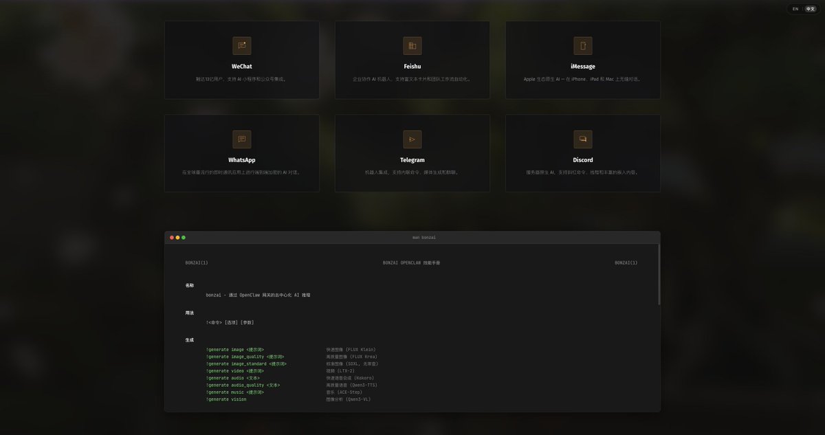Click 'BONZAI OPENCLAW 技能手册' header
The width and height of the screenshot is (825, 435).
click(411, 263)
